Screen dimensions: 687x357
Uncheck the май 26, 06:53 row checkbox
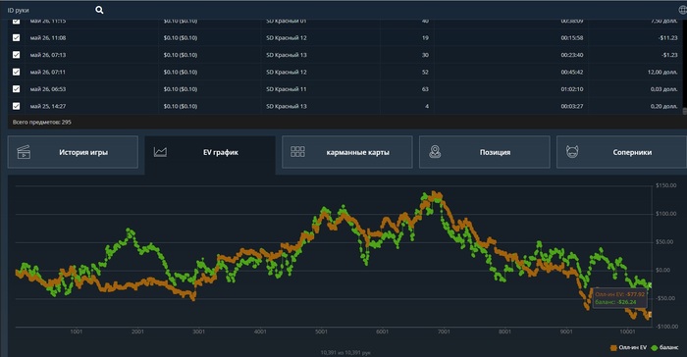[17, 89]
